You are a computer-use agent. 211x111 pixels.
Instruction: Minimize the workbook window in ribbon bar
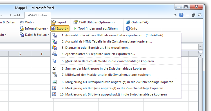187,15
